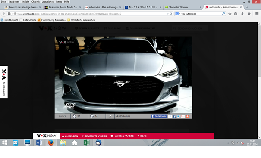Share the video on Google Plus
The image size is (261, 158).
[183, 116]
